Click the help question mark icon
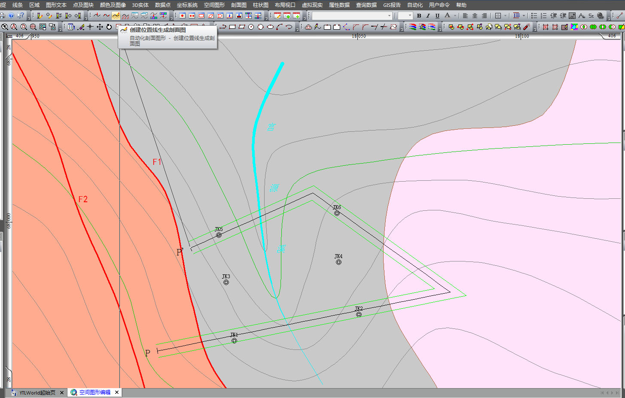This screenshot has height=398, width=625. (x=11, y=15)
